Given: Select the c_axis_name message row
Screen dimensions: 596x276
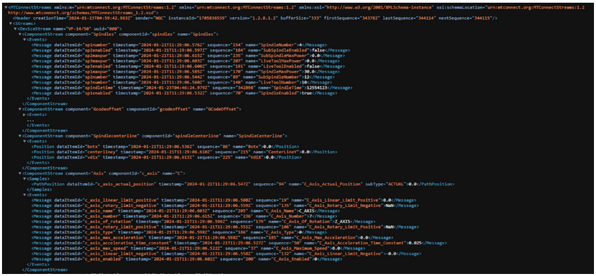Looking at the screenshot, I should pos(185,210).
